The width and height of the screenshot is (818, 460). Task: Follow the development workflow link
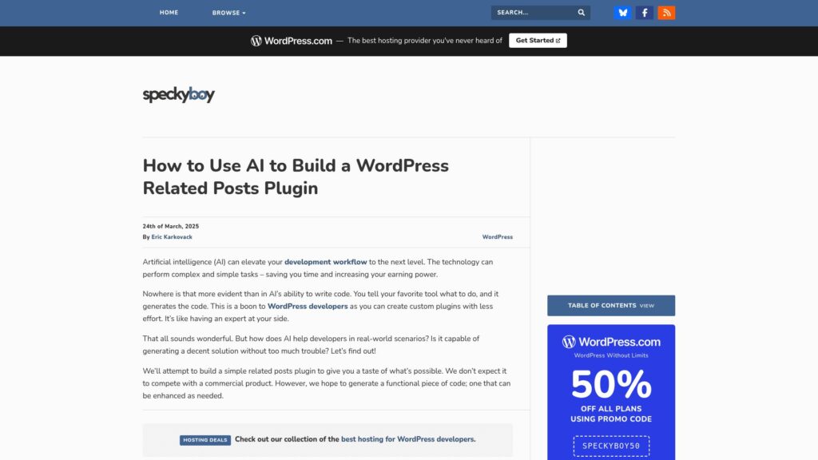326,262
